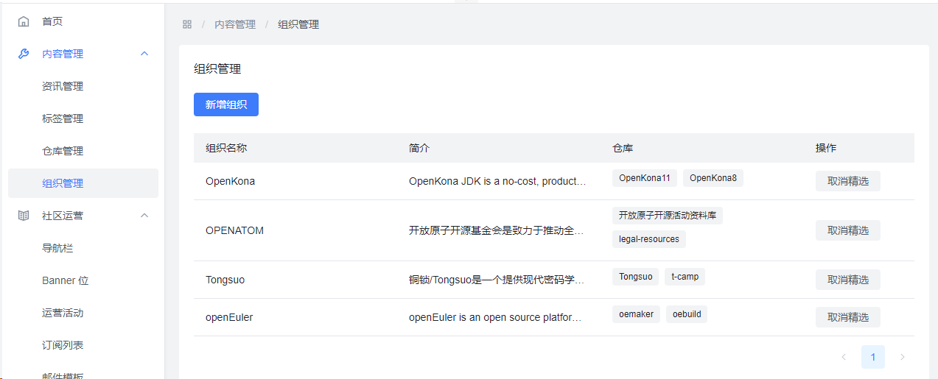Click the 简介 column header
Screen dimensions: 938x379
click(419, 148)
